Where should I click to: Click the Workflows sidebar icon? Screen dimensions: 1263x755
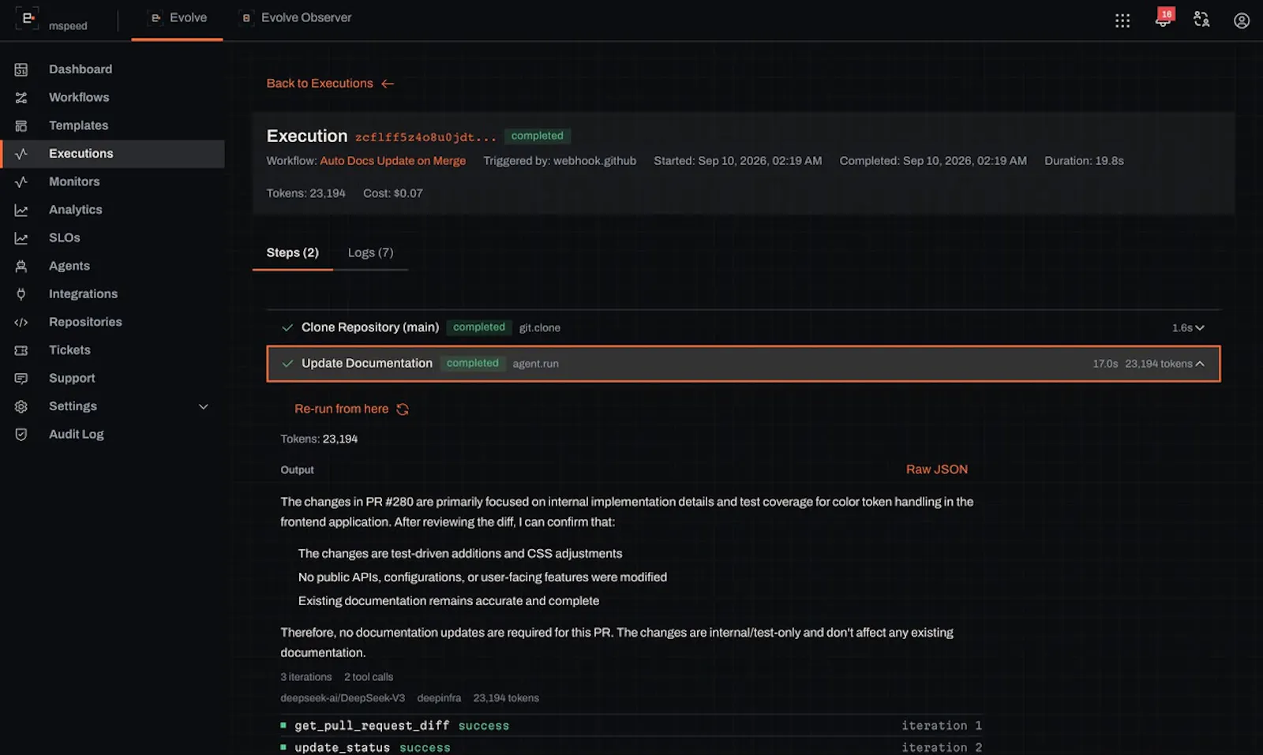tap(21, 98)
